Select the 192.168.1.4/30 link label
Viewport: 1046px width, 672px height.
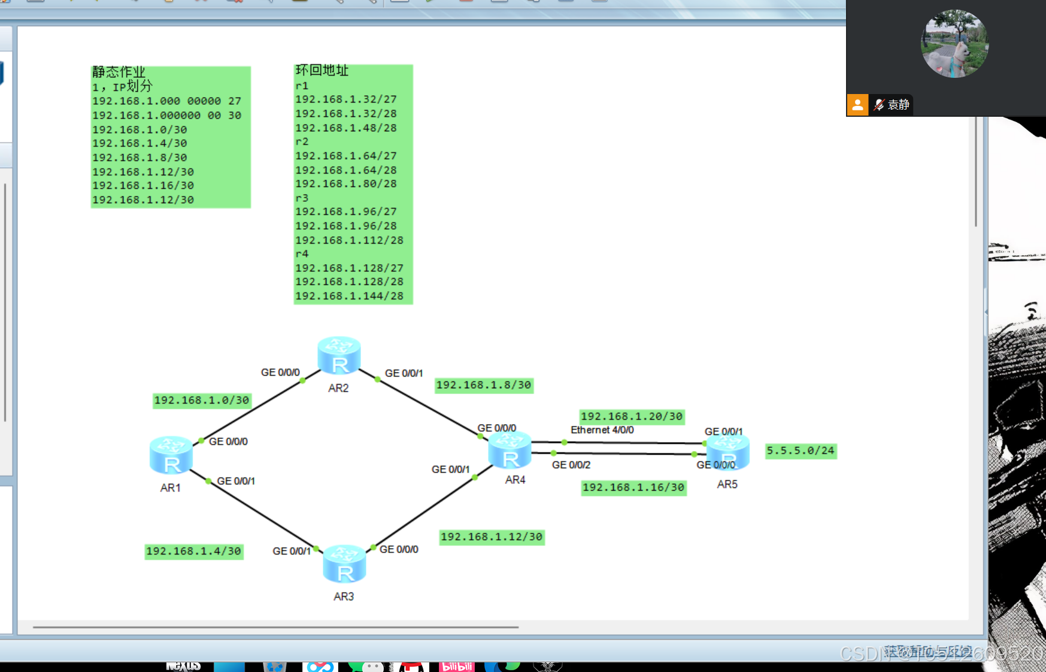coord(194,551)
